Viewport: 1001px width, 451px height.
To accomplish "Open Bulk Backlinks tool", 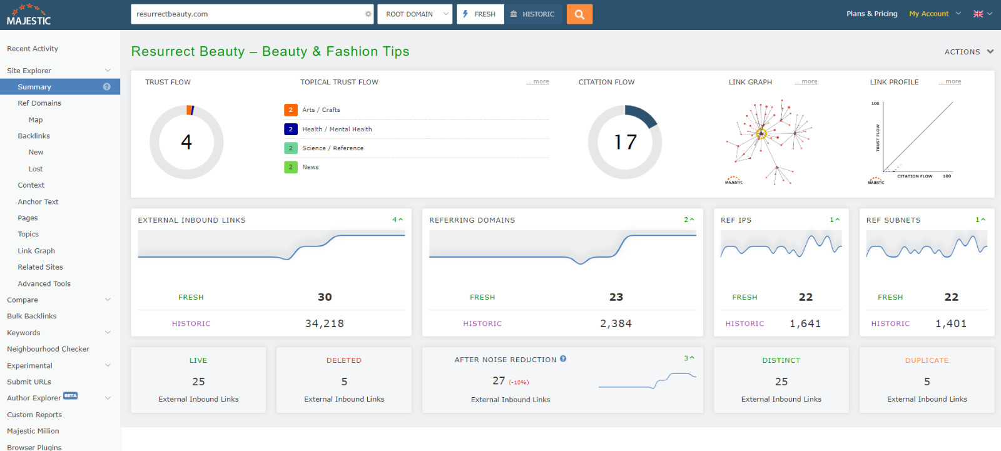I will point(32,316).
